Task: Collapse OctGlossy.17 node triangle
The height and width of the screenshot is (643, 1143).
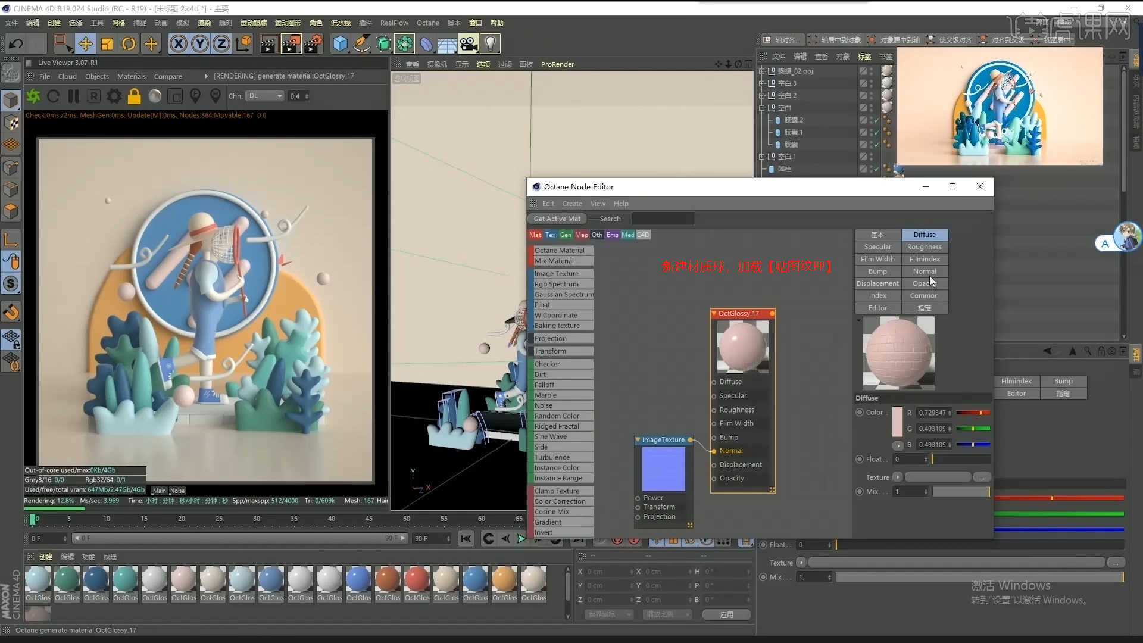Action: tap(714, 313)
